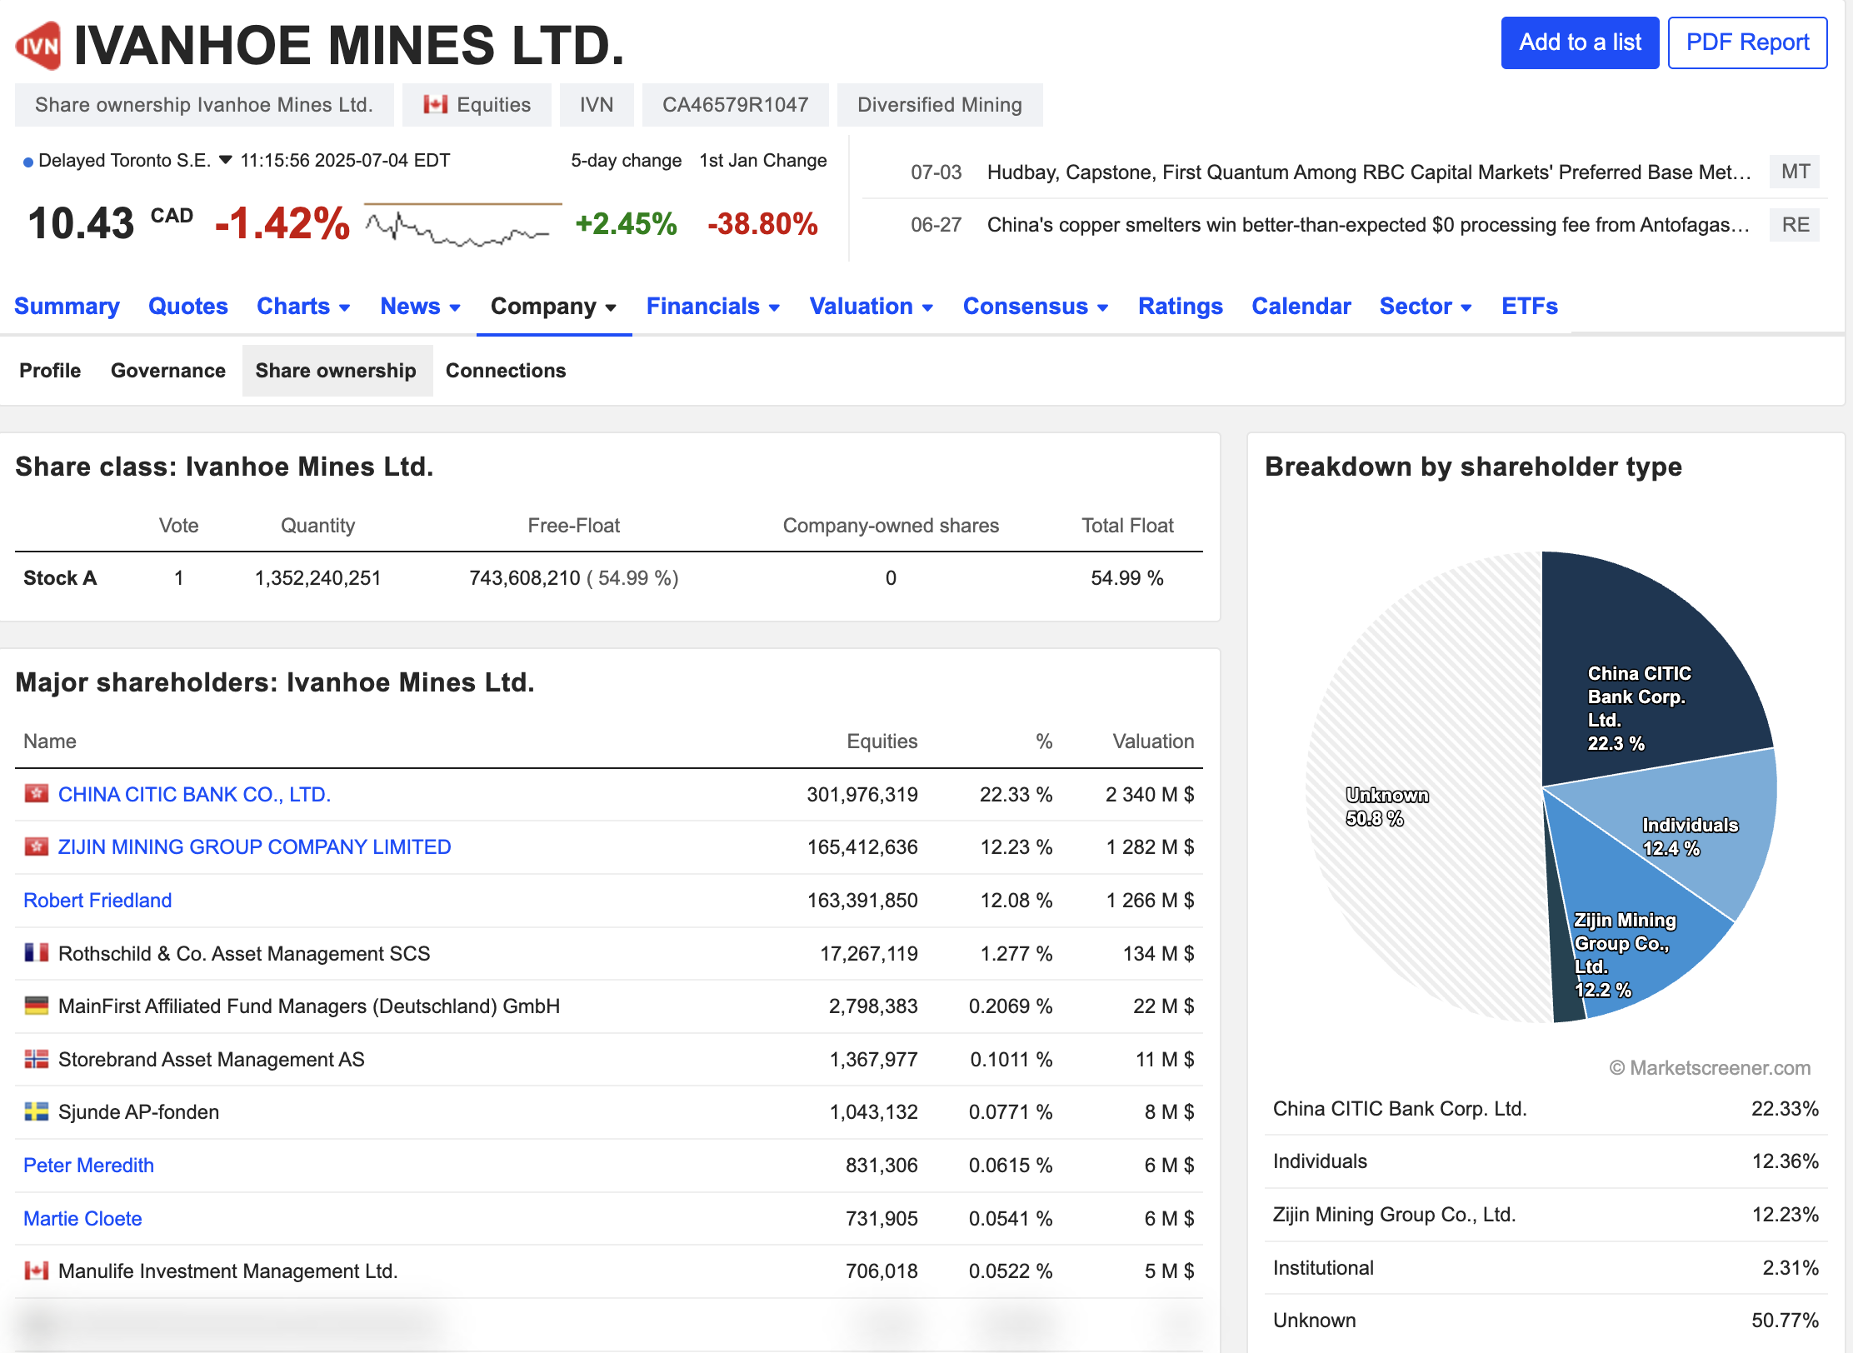The image size is (1853, 1353).
Task: Expand the Consensus menu dropdown
Action: pos(1102,307)
